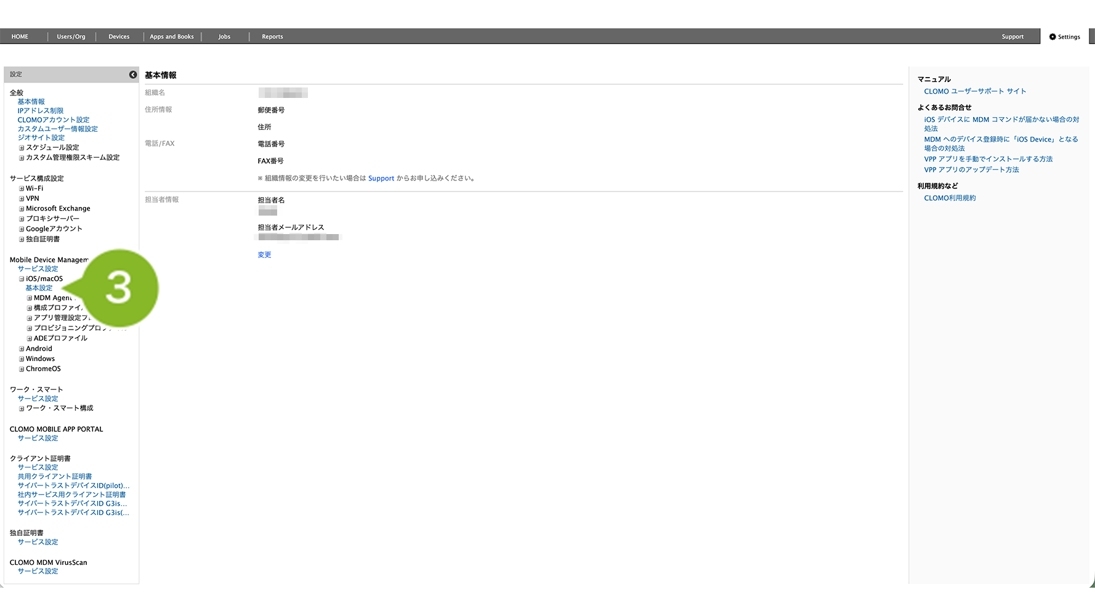This screenshot has width=1095, height=616.
Task: Expand the ChromeOS tree node
Action: tap(22, 370)
